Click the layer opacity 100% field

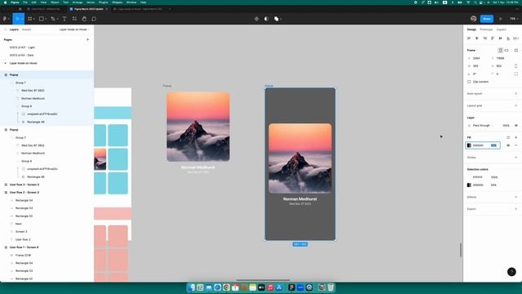[506, 126]
